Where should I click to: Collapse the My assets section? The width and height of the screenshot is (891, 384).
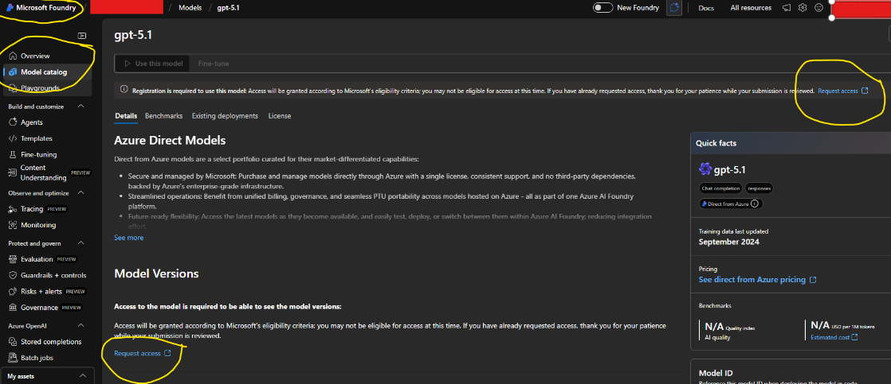pyautogui.click(x=82, y=376)
